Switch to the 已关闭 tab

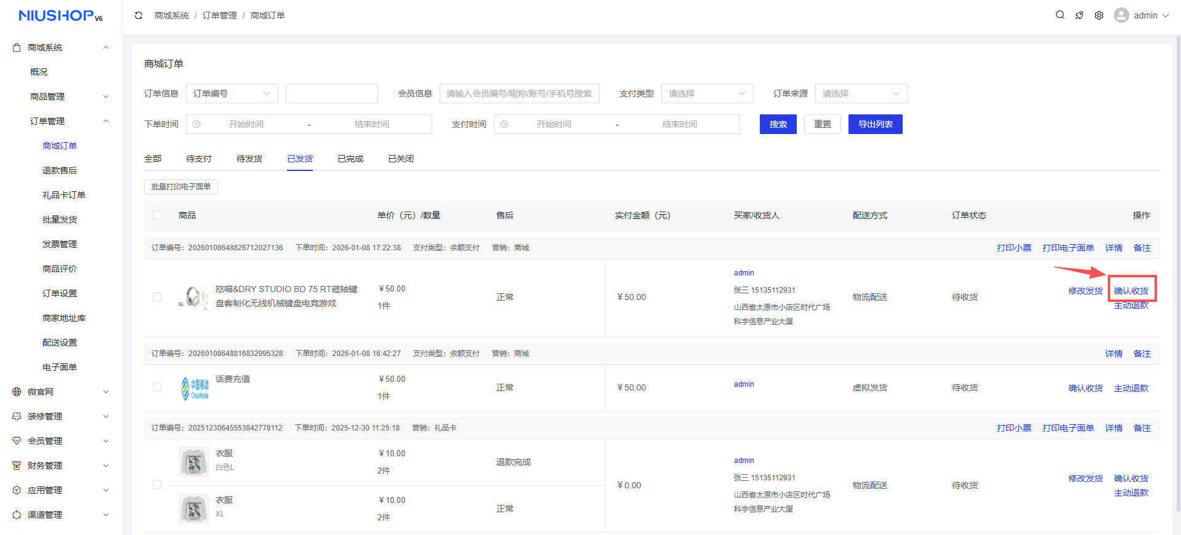coord(401,159)
